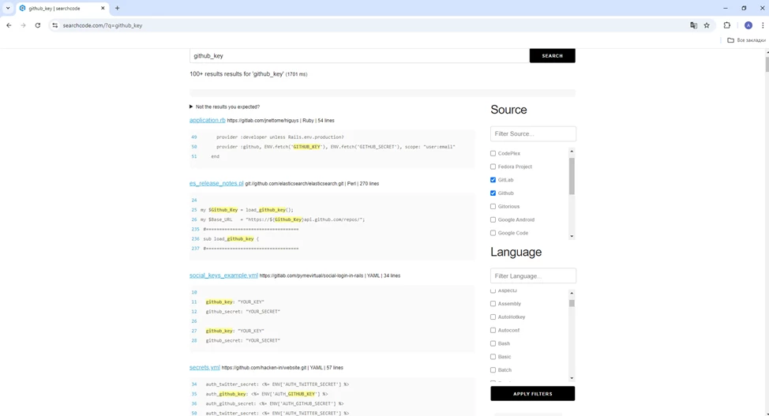The image size is (769, 416).
Task: Bookmark this page with star icon
Action: tap(707, 25)
